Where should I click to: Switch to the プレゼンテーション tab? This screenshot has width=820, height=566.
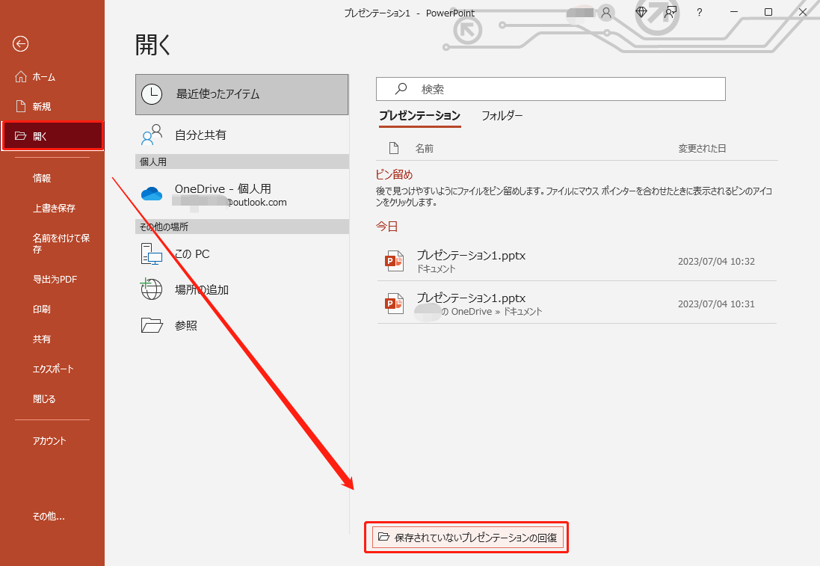coord(419,116)
